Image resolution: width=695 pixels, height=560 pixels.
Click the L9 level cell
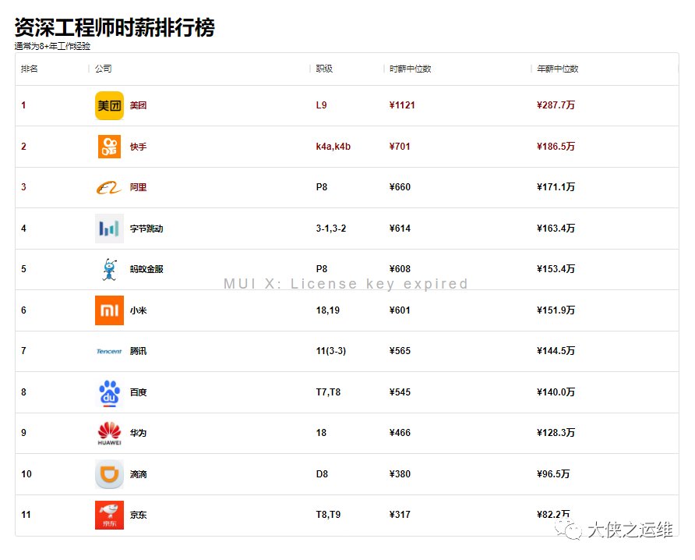(x=321, y=105)
